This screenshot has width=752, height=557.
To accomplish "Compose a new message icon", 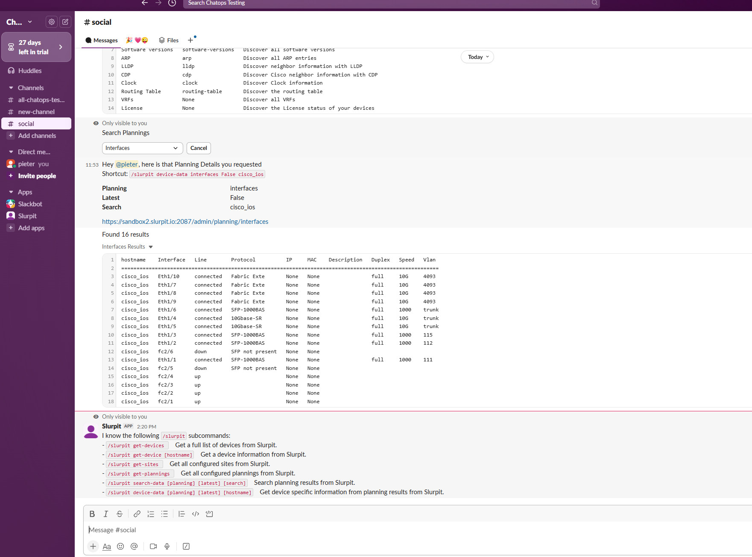I will [65, 22].
